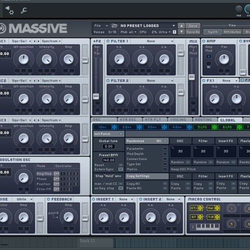The width and height of the screenshot is (250, 250).
Task: Grab the 5 LFO green crosshair handle
Action: [214, 127]
